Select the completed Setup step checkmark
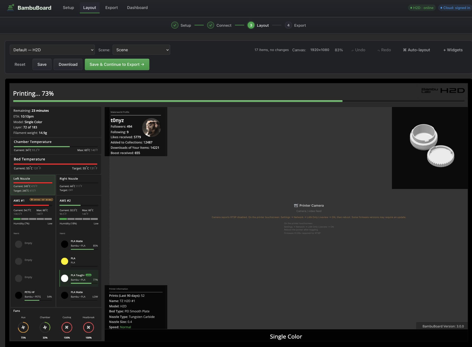 (x=175, y=25)
